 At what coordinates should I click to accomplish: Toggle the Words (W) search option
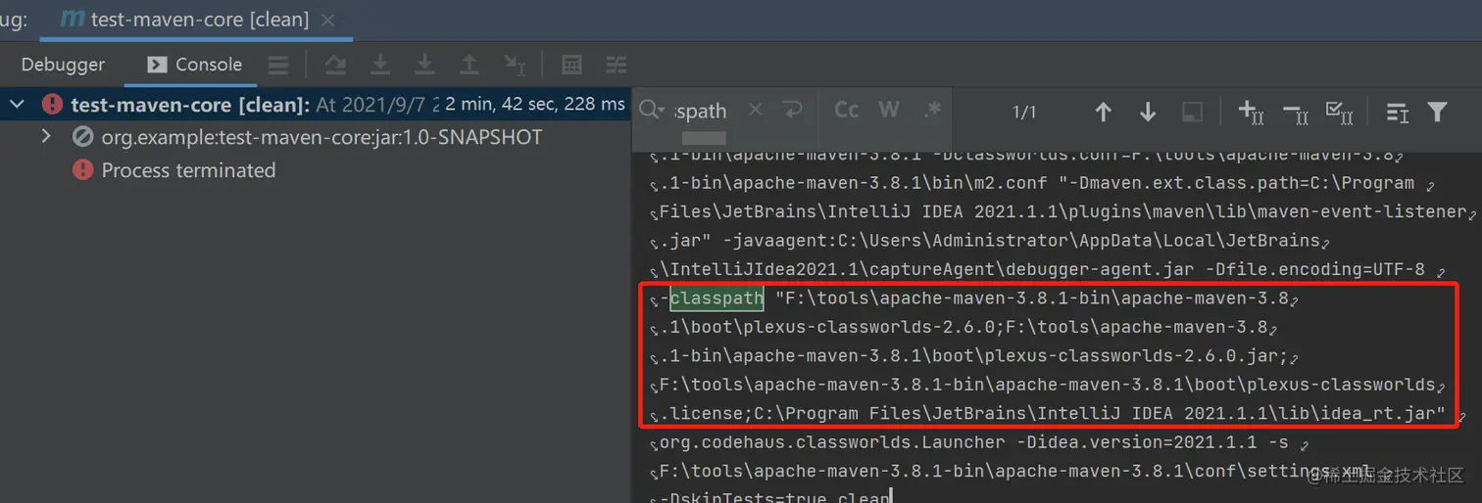(889, 110)
